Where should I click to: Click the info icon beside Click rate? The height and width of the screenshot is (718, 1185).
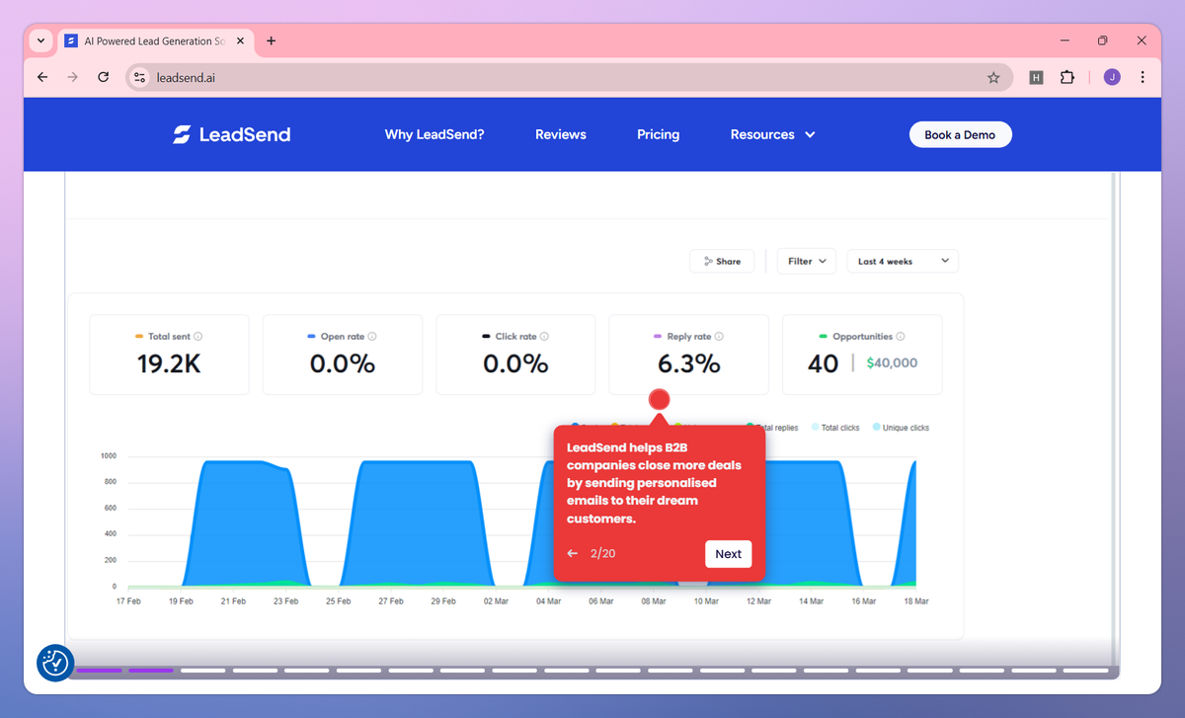pos(545,336)
